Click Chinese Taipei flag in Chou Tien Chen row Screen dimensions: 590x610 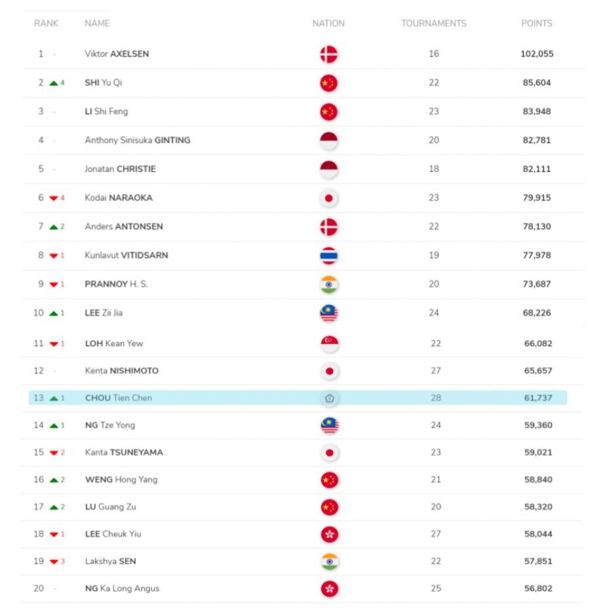(x=328, y=398)
